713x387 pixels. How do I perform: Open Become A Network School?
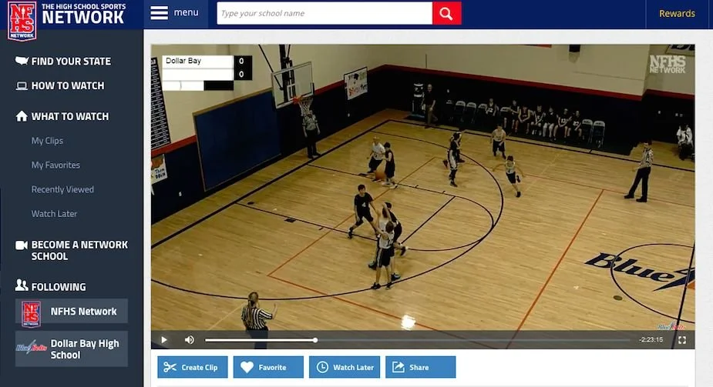click(x=79, y=251)
